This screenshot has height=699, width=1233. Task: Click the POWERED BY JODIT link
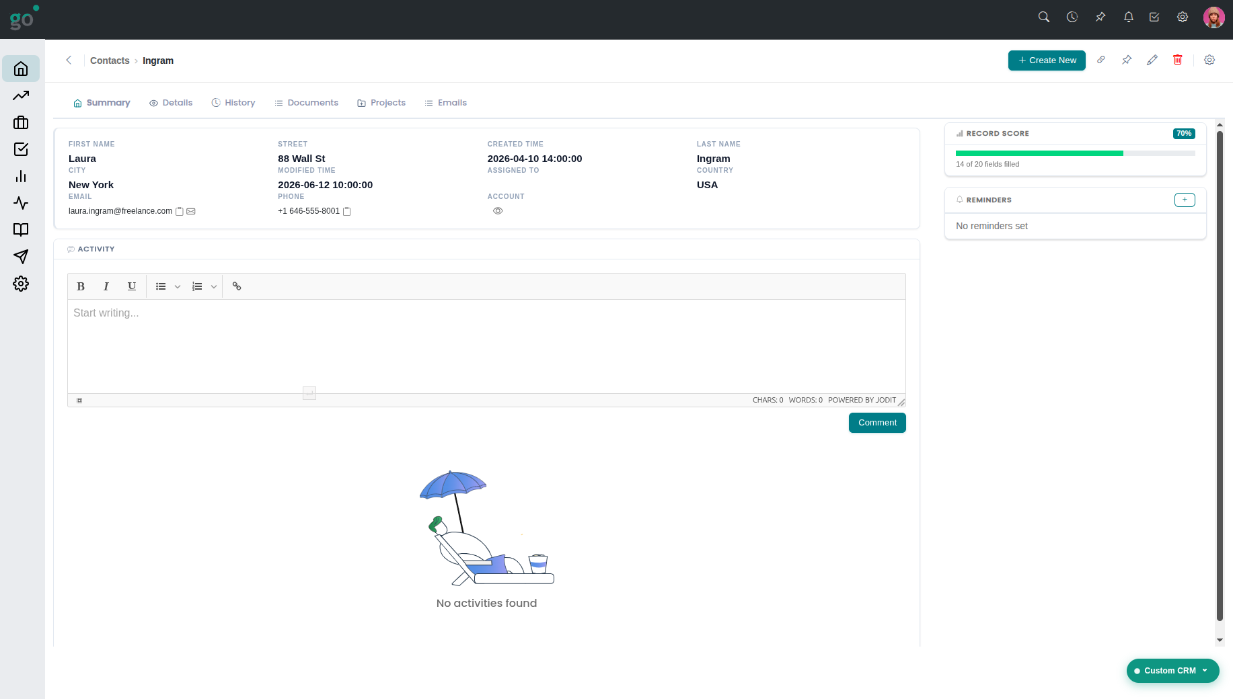coord(862,400)
